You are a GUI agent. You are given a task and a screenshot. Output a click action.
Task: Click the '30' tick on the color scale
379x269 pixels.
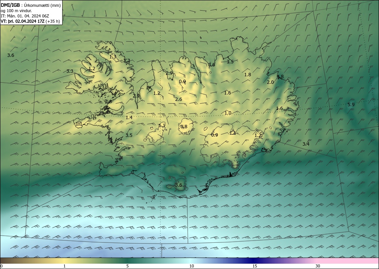click(318, 266)
